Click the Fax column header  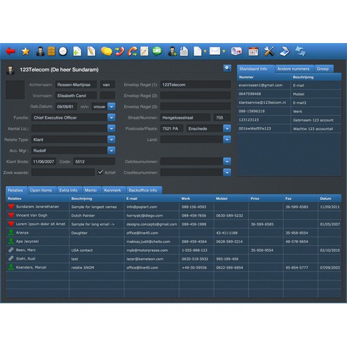pyautogui.click(x=301, y=198)
